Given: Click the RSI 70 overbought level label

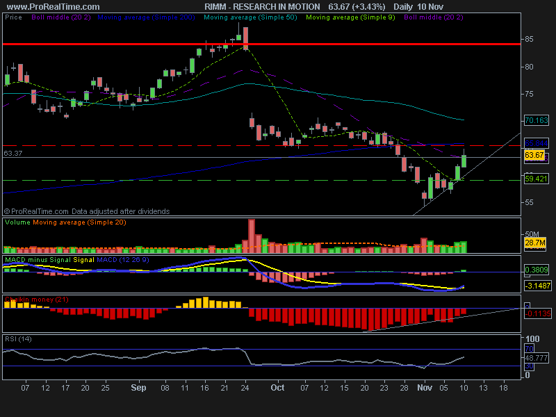Looking at the screenshot, I should tap(529, 349).
